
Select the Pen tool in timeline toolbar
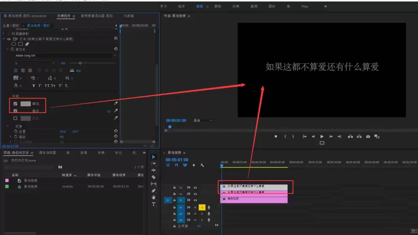153,191
